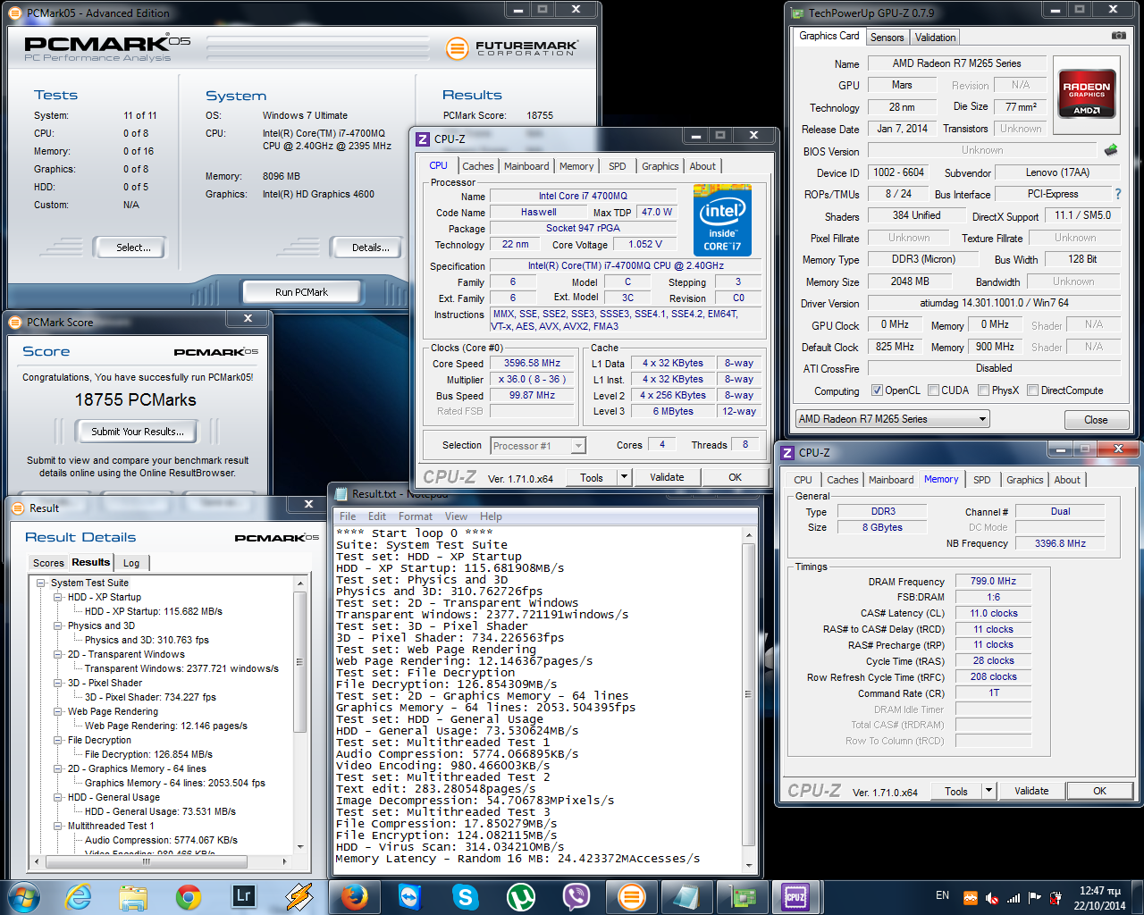Click the EN language indicator in tray
The height and width of the screenshot is (915, 1144).
942,895
